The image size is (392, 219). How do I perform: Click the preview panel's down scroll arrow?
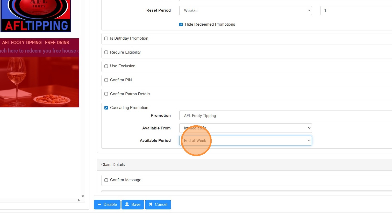[x=83, y=196]
